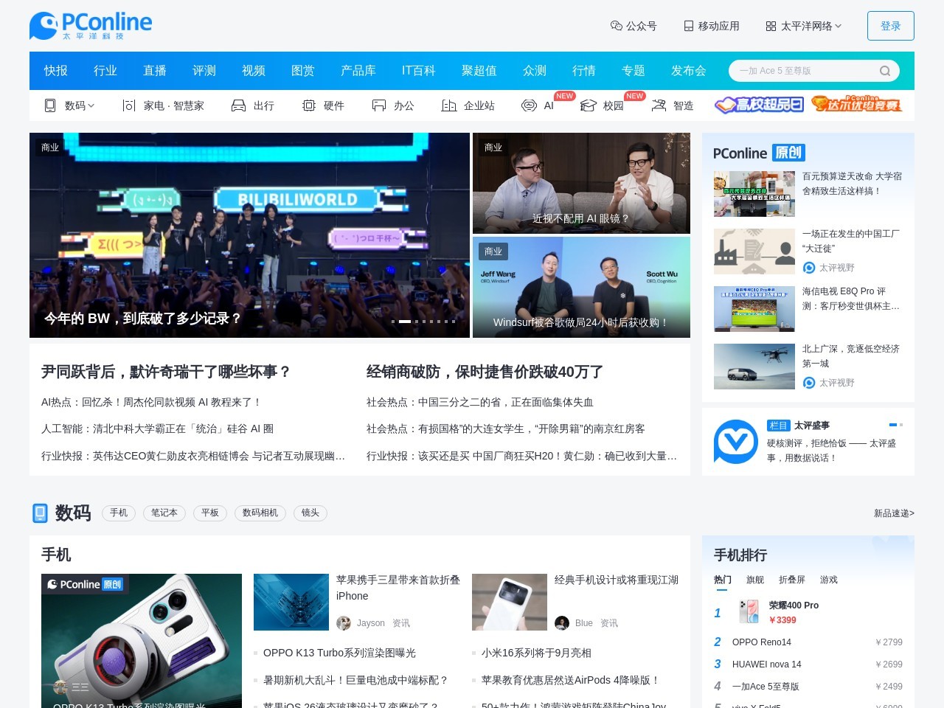Click the 硬件 chip icon
Image resolution: width=944 pixels, height=708 pixels.
(309, 105)
